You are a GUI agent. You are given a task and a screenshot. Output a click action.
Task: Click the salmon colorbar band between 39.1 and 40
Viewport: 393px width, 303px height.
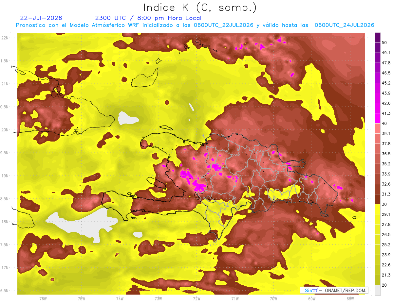point(378,128)
